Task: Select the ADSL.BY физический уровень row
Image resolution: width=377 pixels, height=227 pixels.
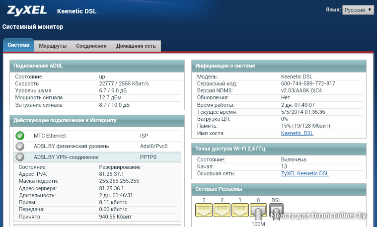Action: (97, 146)
